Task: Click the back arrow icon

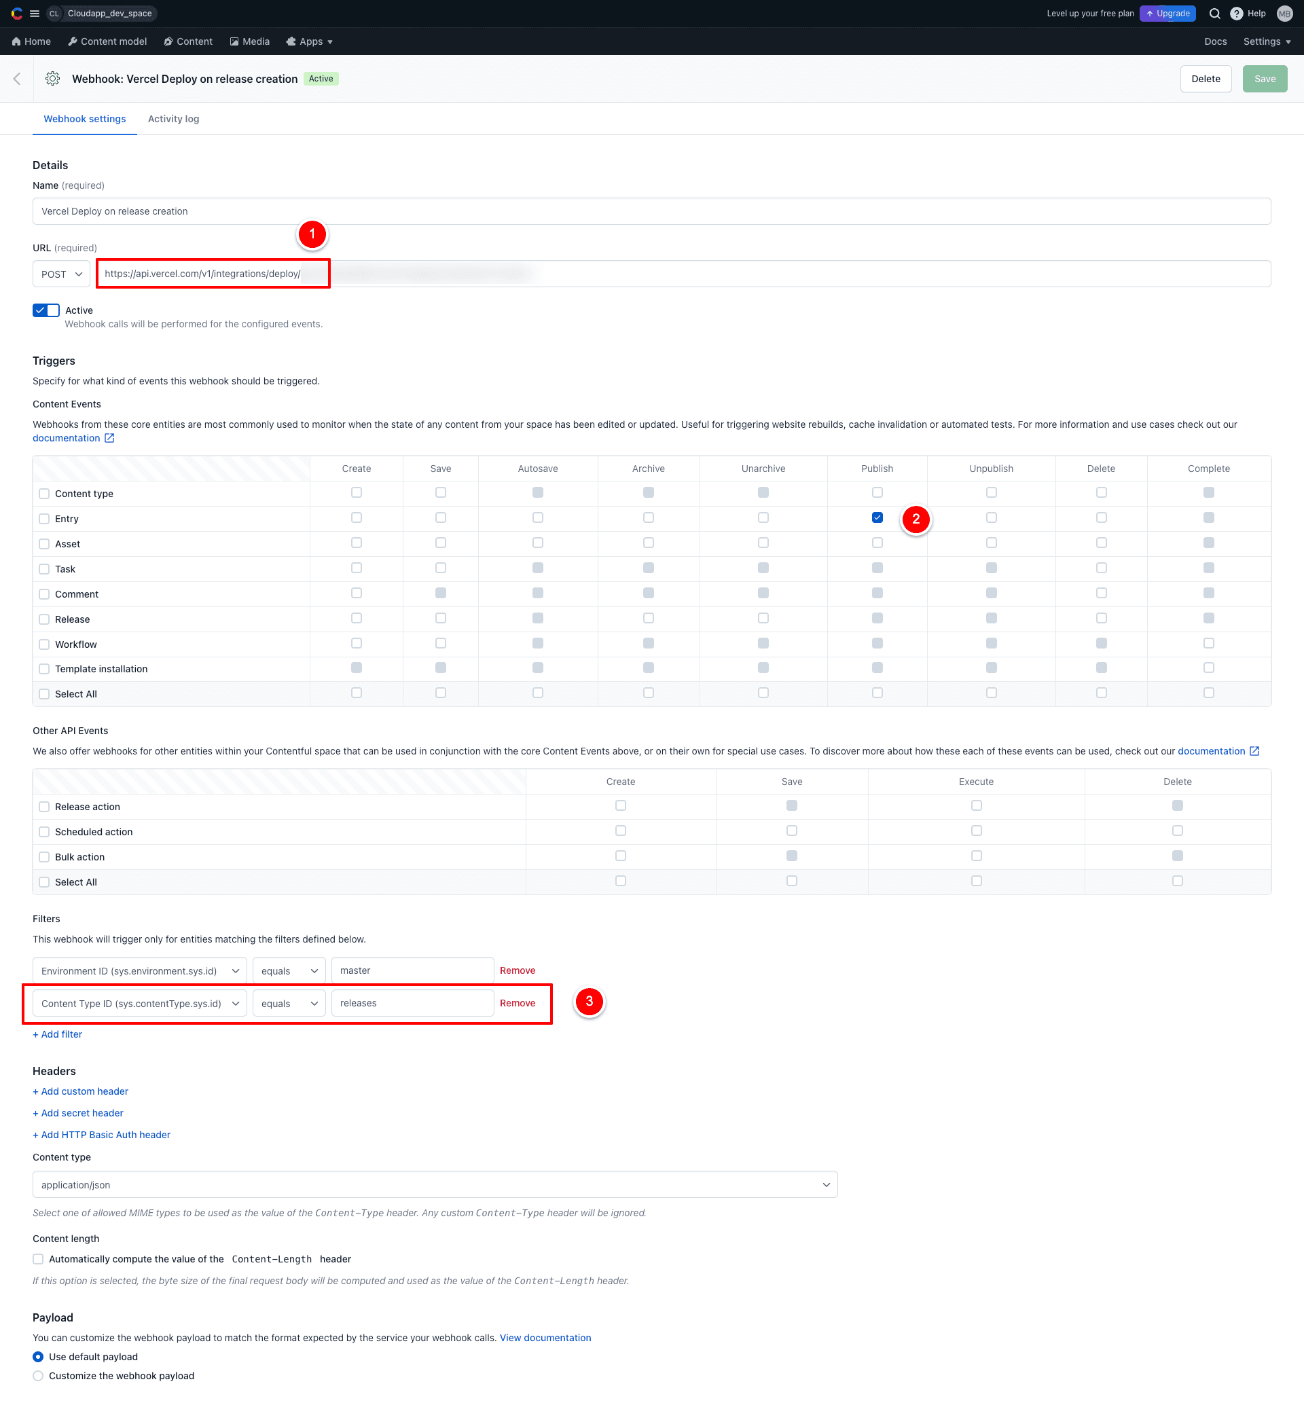Action: click(x=17, y=79)
